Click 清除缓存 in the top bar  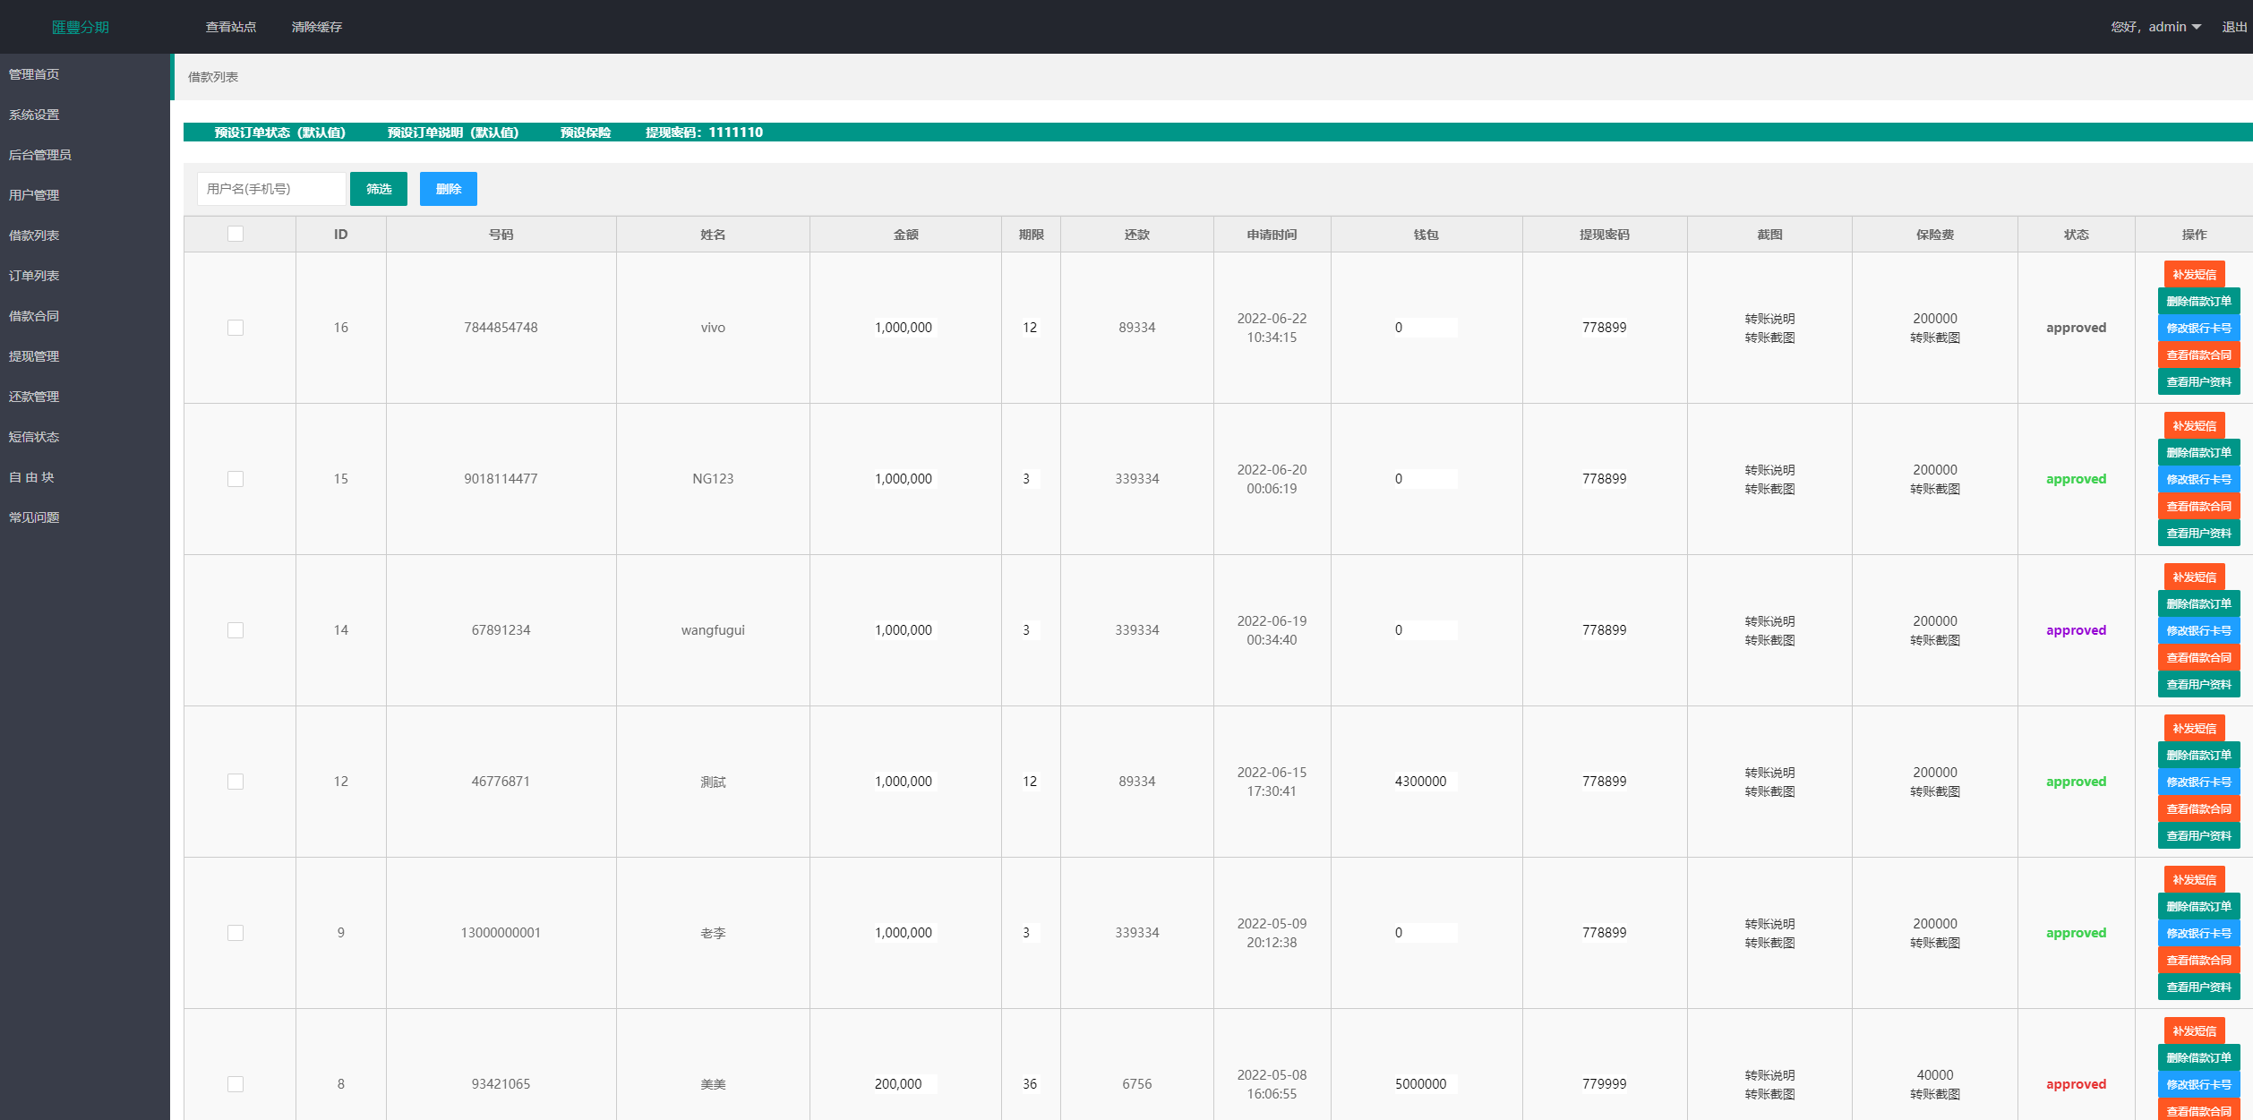pyautogui.click(x=317, y=27)
